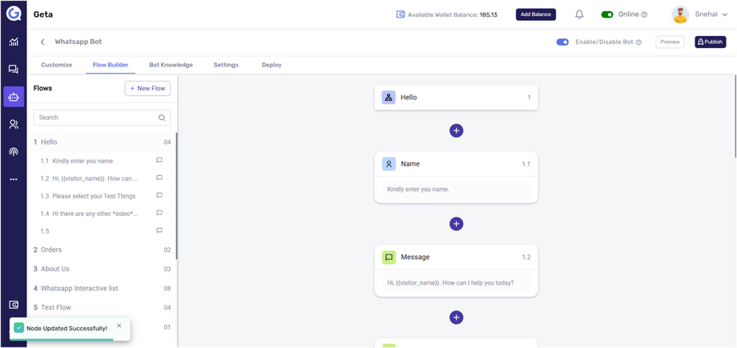Create a New Flow
This screenshot has width=737, height=348.
click(x=147, y=88)
